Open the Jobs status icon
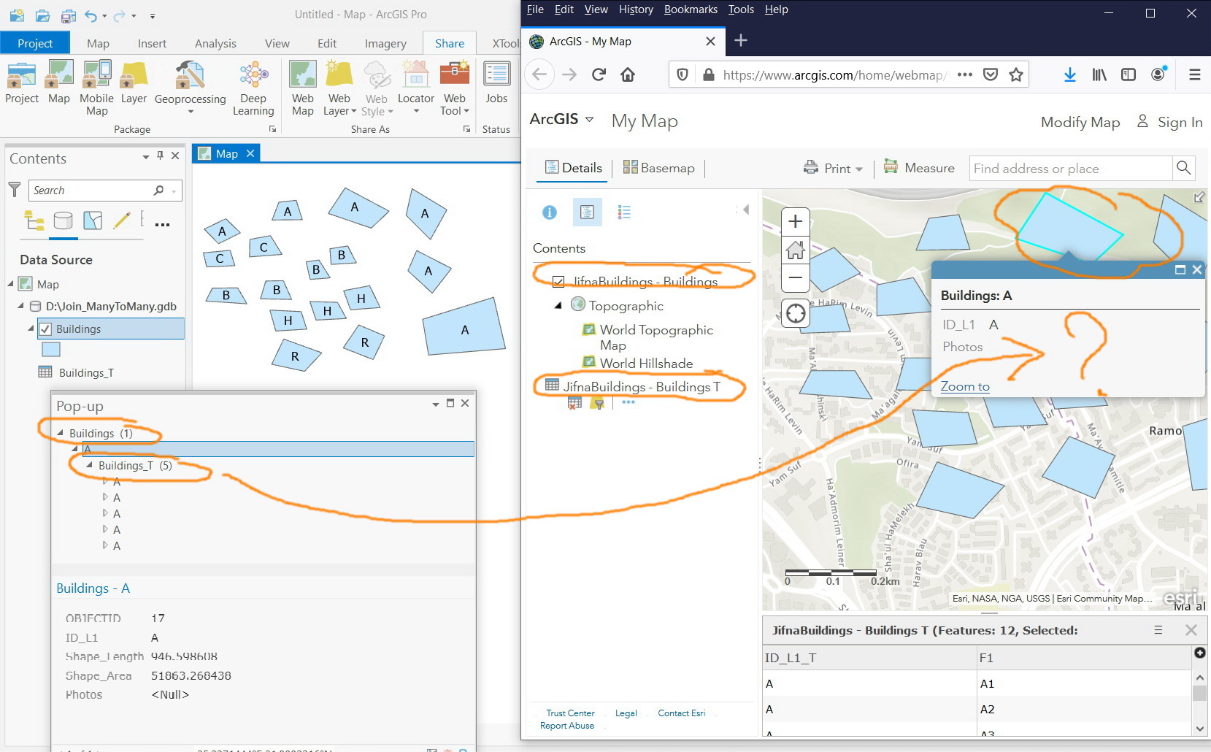The width and height of the screenshot is (1211, 752). pos(496,75)
